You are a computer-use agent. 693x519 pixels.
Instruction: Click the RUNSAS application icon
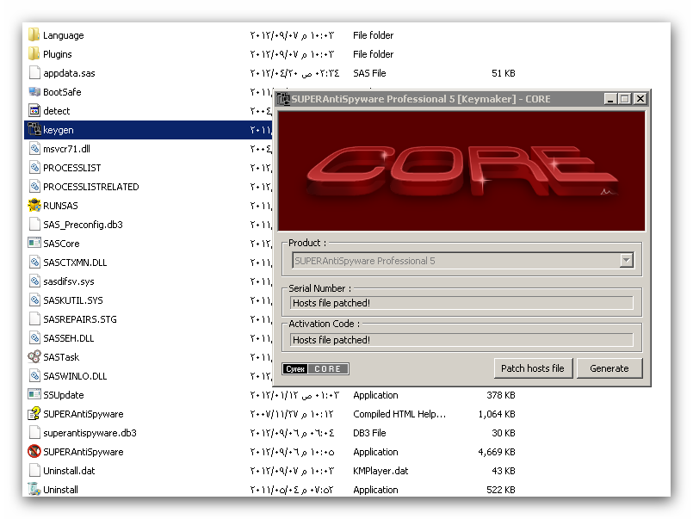tap(34, 206)
